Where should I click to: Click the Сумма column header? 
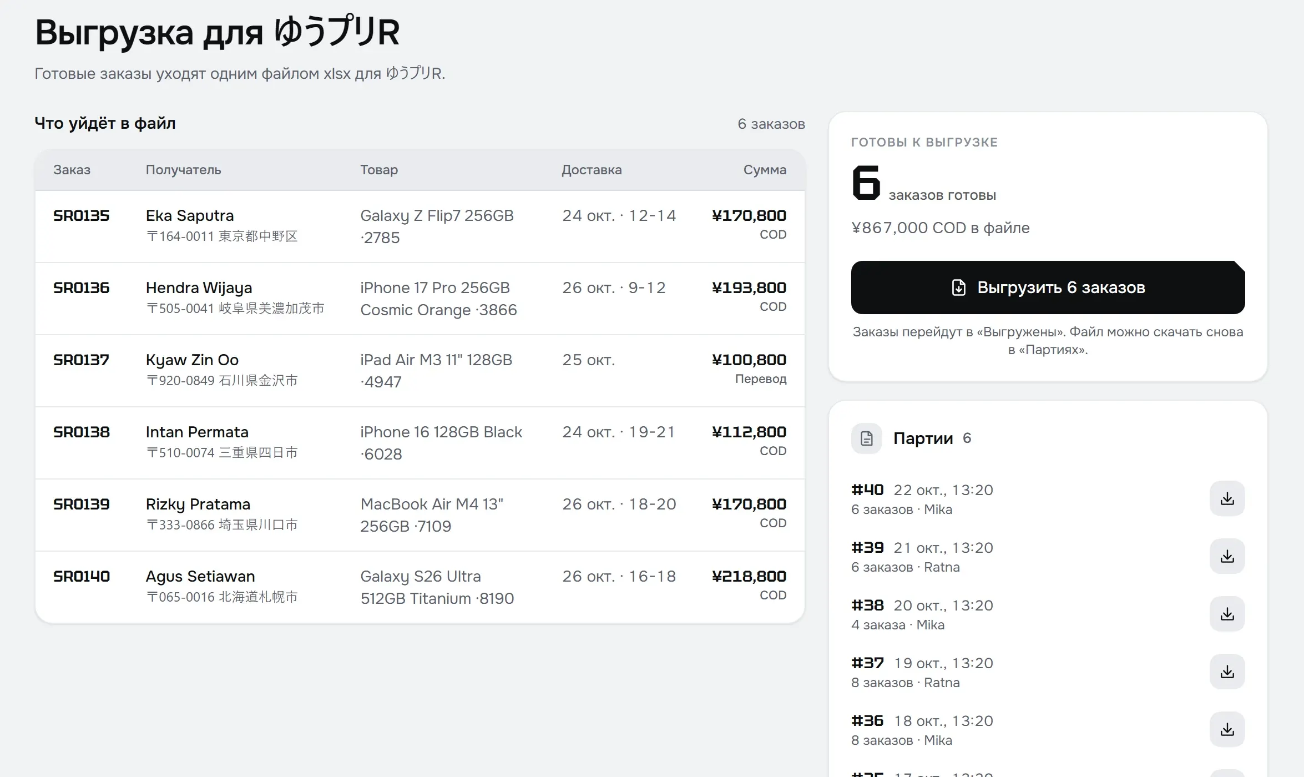pos(765,170)
